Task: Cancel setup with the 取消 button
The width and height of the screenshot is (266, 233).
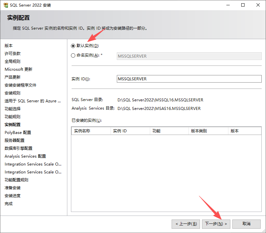Action: [246, 224]
